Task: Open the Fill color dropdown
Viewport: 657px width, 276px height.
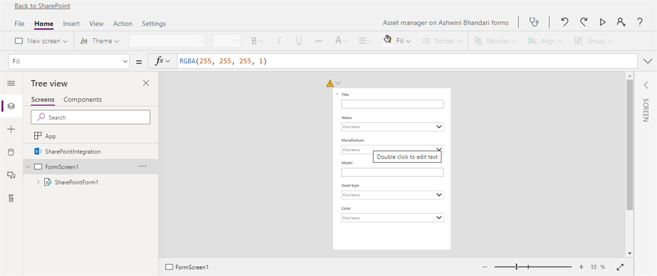Action: (x=397, y=41)
